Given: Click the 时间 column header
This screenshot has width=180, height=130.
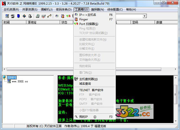Looking at the screenshot, I should point(14,22).
